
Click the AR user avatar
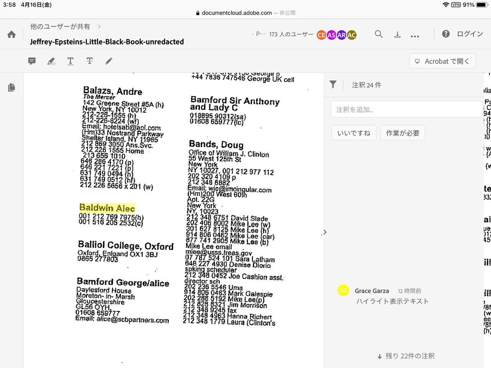pos(341,35)
